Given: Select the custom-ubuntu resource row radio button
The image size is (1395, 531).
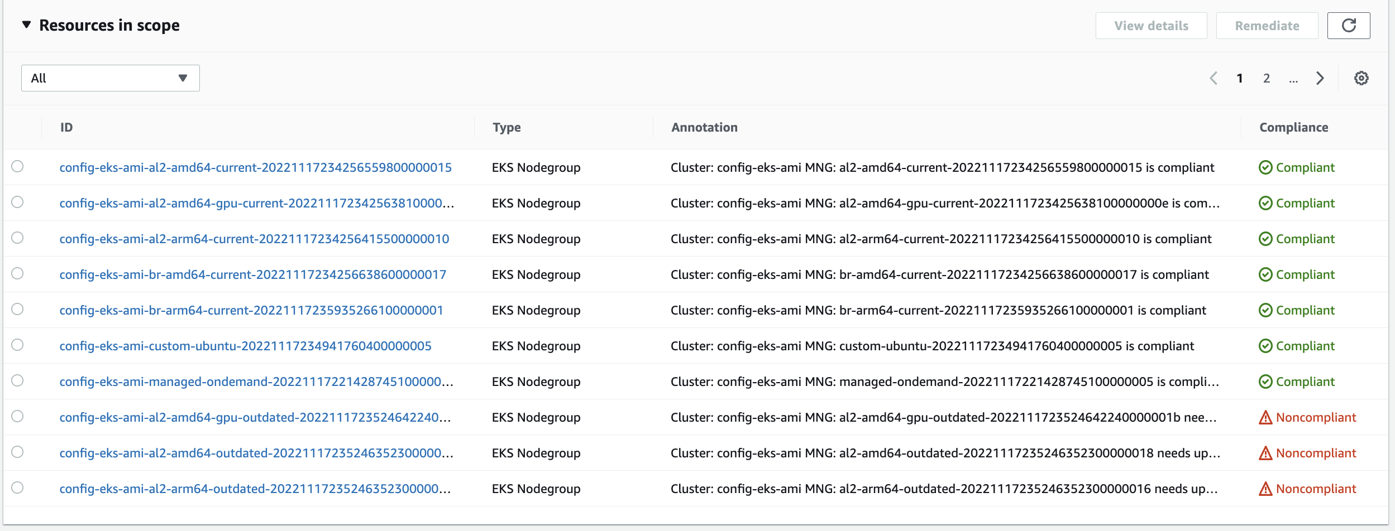Looking at the screenshot, I should point(18,345).
